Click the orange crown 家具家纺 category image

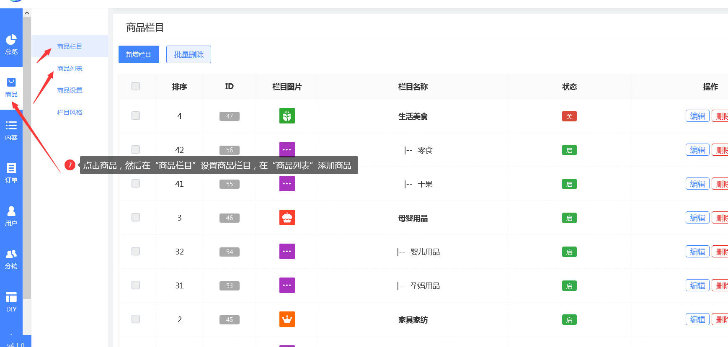tap(287, 319)
